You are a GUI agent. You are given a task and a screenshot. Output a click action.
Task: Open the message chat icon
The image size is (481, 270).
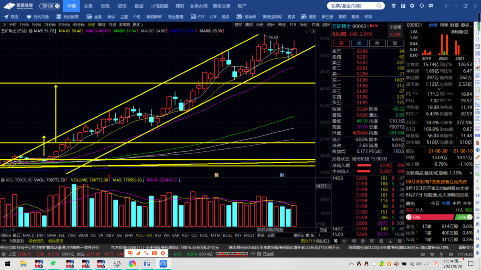431,6
